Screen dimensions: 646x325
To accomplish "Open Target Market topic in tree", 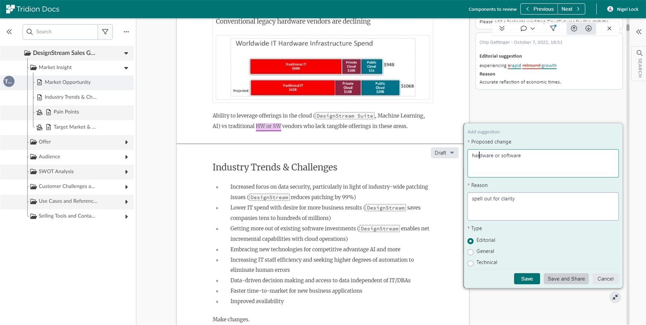I will tap(74, 127).
